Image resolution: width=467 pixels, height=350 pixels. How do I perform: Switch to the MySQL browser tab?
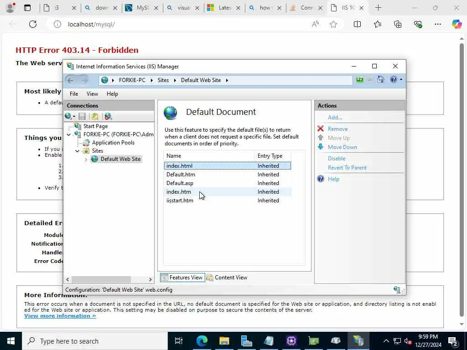(x=142, y=8)
